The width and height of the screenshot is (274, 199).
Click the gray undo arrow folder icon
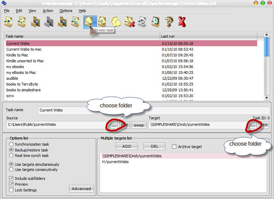[142, 22]
